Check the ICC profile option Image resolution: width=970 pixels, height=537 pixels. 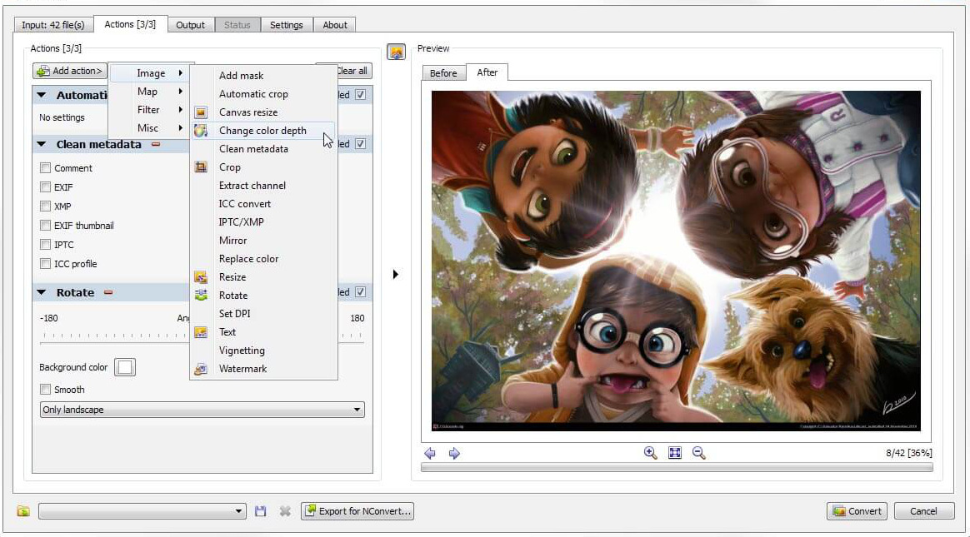[x=46, y=264]
